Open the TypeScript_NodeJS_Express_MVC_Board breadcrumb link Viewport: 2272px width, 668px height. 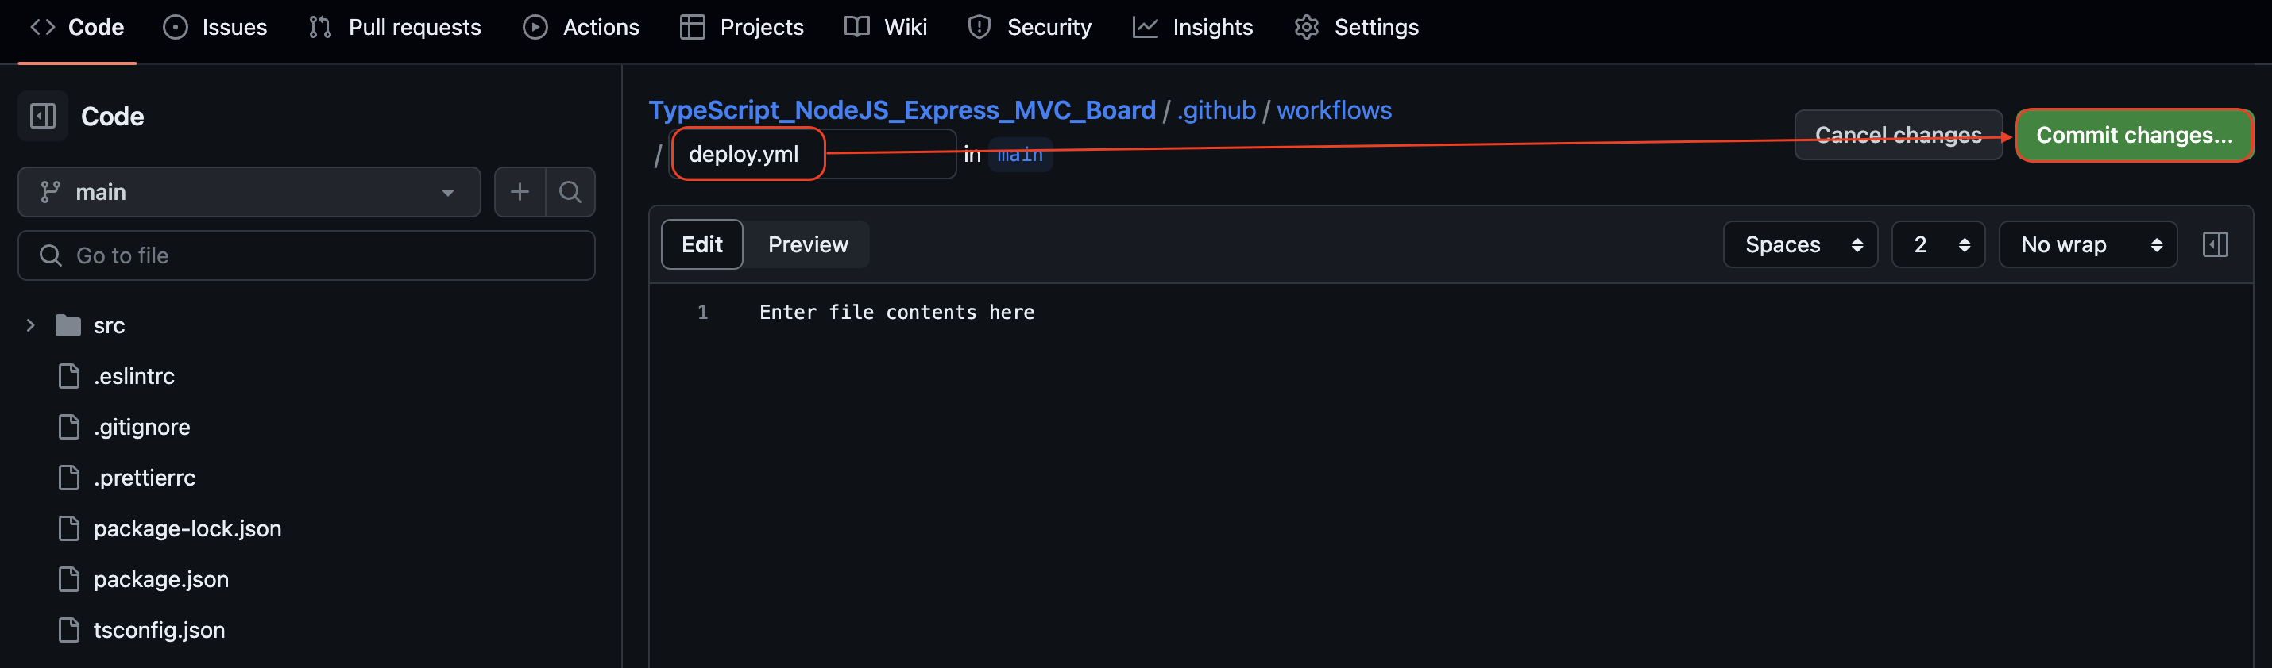tap(902, 110)
